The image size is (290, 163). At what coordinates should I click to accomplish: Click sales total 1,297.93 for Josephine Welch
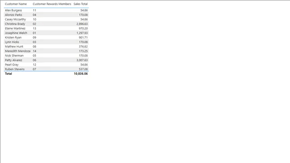pyautogui.click(x=82, y=33)
